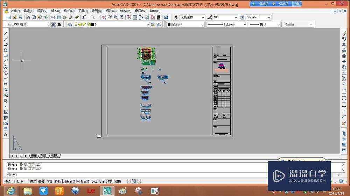350x196 pixels.
Task: Open the QuickCalc calculator icon
Action: click(159, 17)
